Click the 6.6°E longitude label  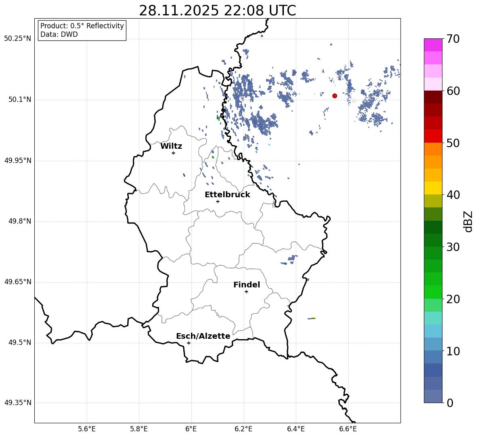(348, 429)
